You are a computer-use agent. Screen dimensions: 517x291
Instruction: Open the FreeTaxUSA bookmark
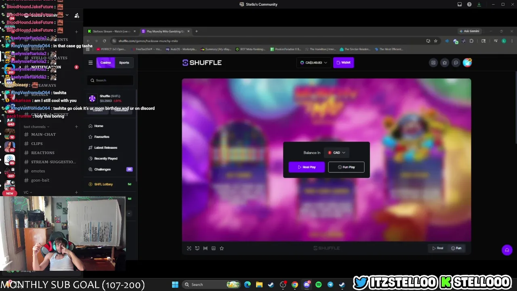pos(146,49)
